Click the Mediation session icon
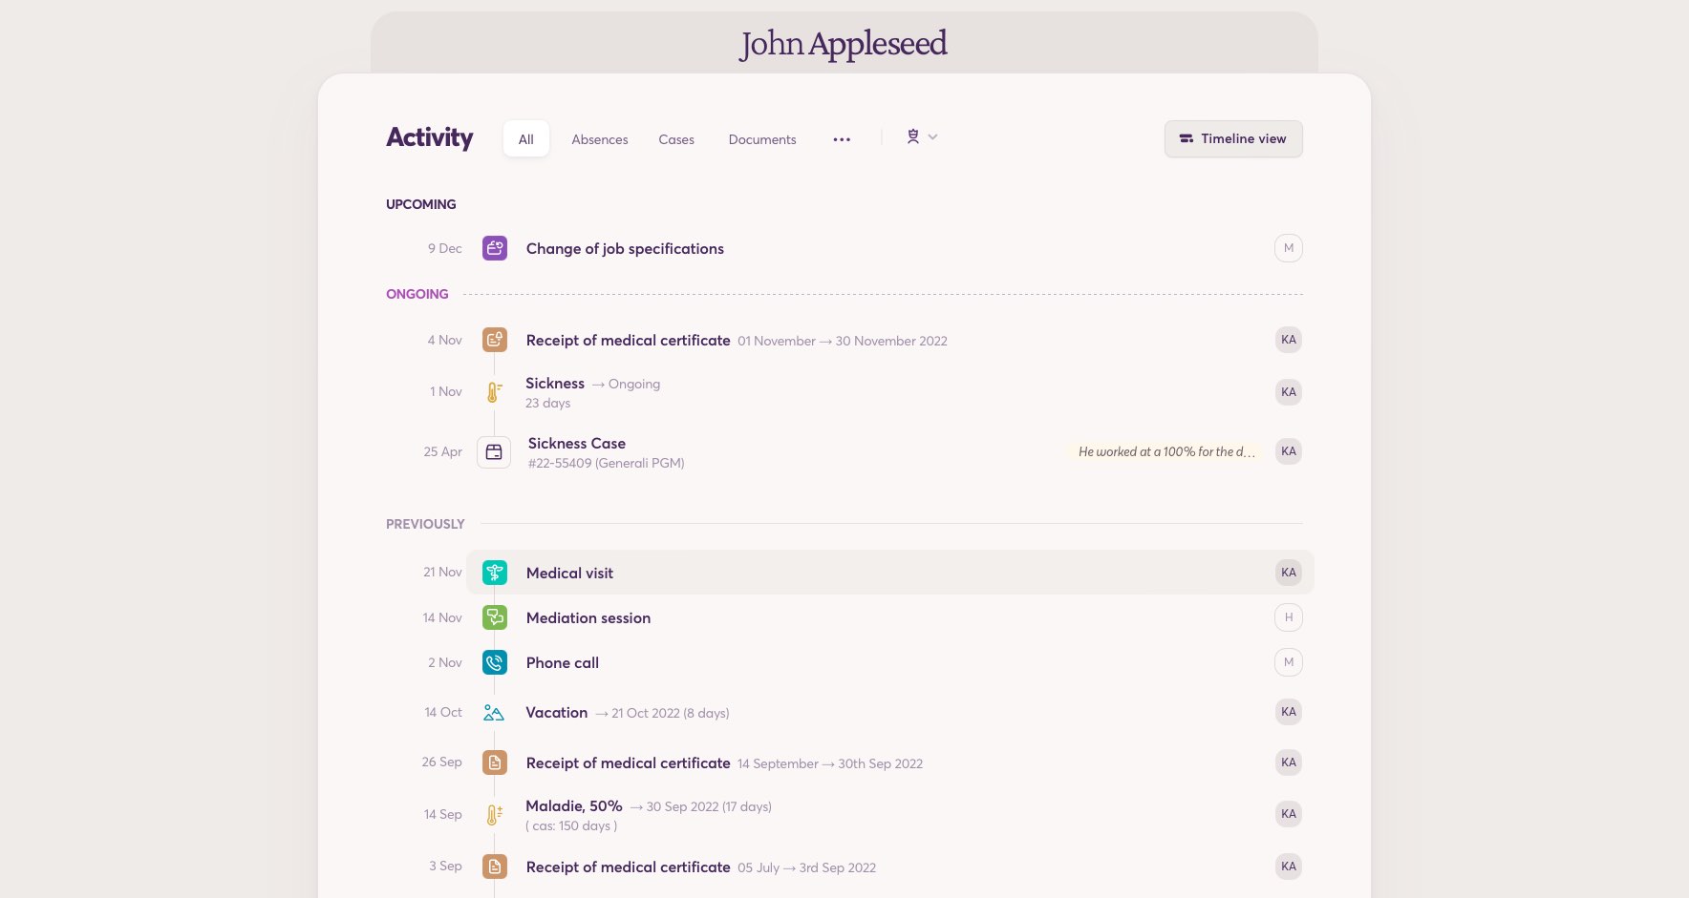This screenshot has height=898, width=1689. [x=495, y=617]
